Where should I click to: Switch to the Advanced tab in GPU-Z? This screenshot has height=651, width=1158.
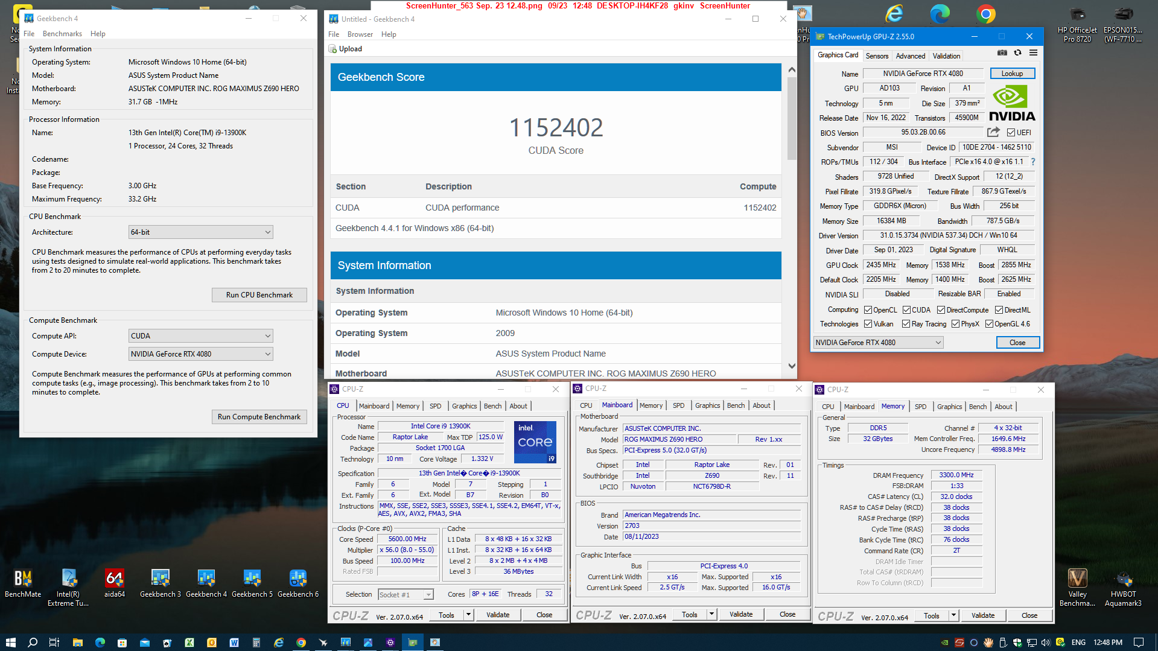coord(910,56)
